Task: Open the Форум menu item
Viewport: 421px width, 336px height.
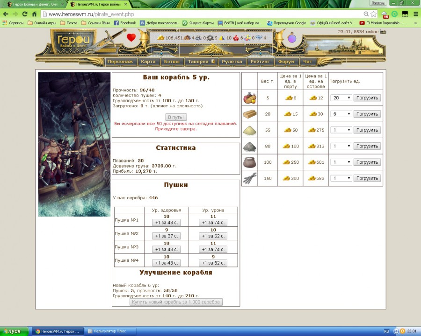Action: click(286, 62)
